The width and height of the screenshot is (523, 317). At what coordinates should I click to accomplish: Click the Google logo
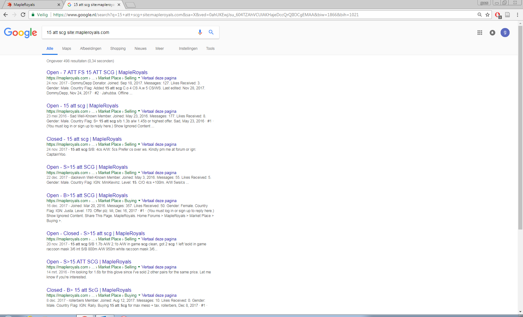pyautogui.click(x=21, y=32)
